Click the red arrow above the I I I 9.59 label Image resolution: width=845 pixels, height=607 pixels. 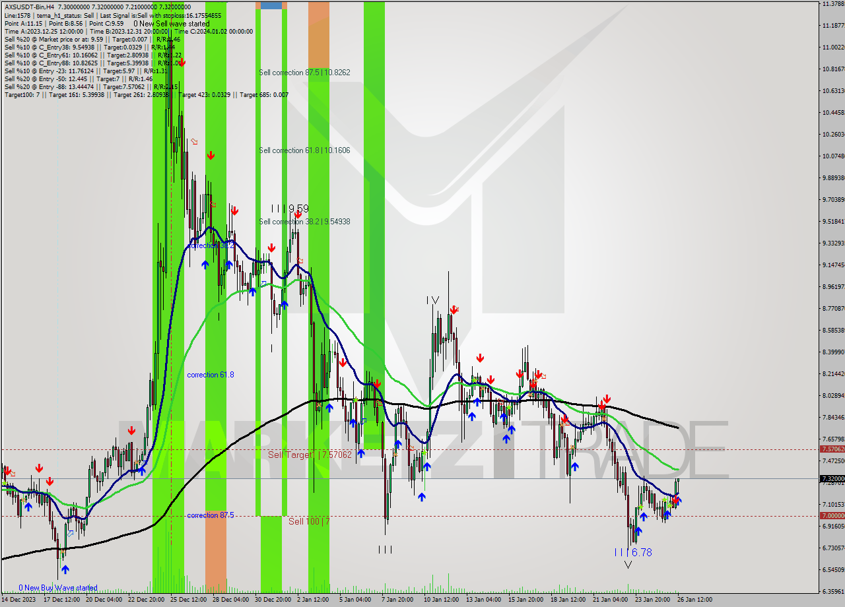pyautogui.click(x=298, y=214)
